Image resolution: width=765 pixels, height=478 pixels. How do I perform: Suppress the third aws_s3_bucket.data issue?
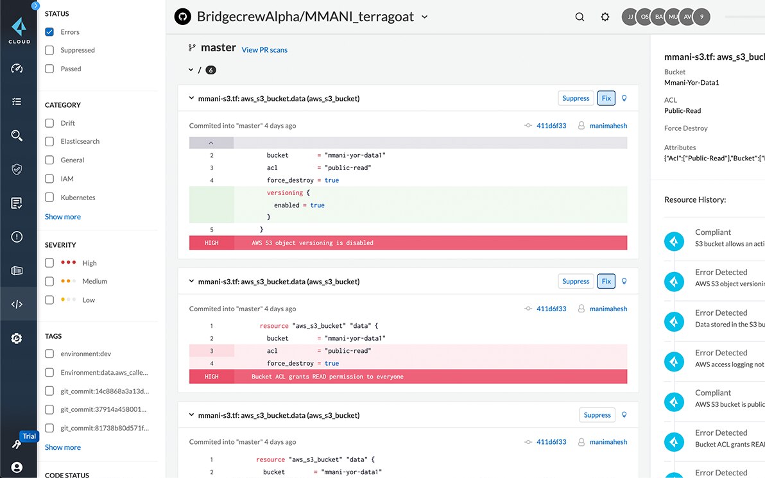[597, 415]
